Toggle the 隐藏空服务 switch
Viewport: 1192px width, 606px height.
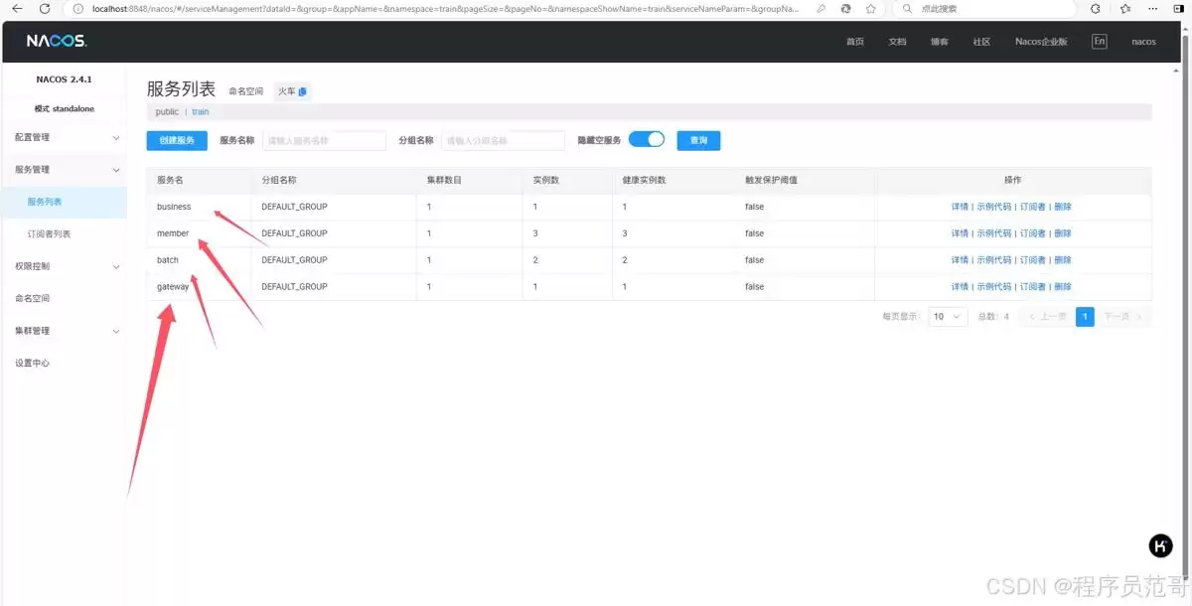(x=647, y=140)
